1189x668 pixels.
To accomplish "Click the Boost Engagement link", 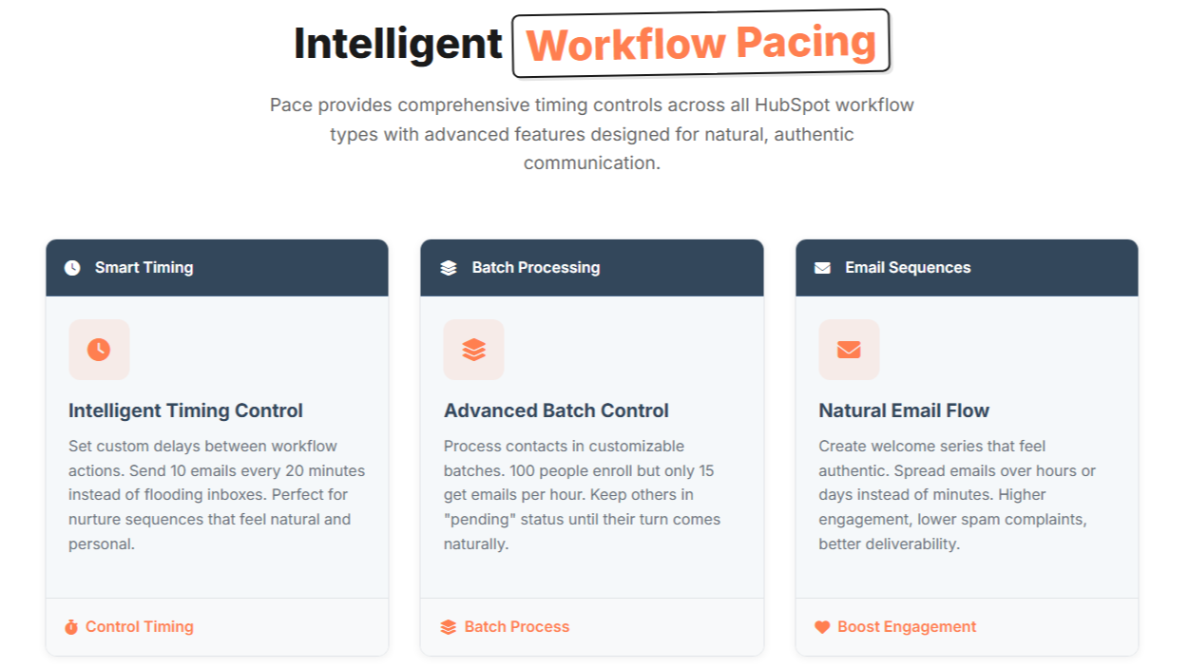I will pos(906,626).
